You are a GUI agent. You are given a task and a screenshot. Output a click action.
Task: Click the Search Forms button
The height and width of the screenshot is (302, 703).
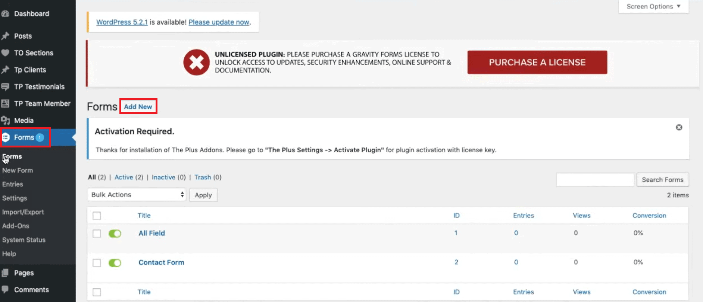coord(663,180)
